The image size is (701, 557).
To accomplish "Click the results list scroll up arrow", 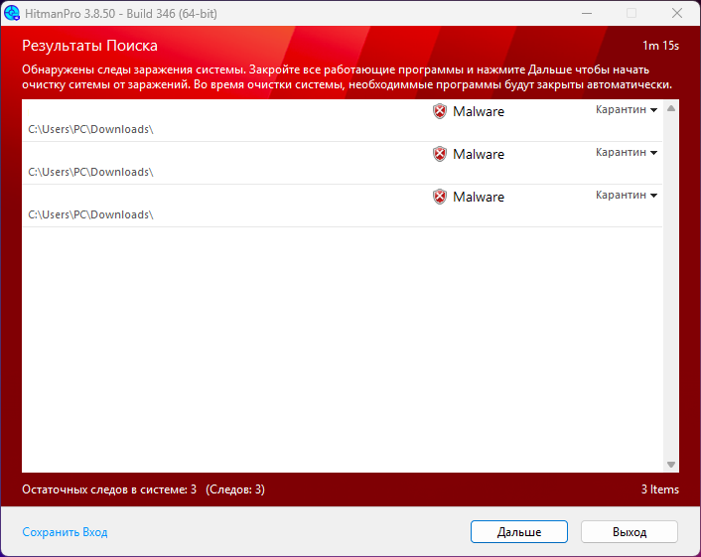I will click(x=671, y=108).
